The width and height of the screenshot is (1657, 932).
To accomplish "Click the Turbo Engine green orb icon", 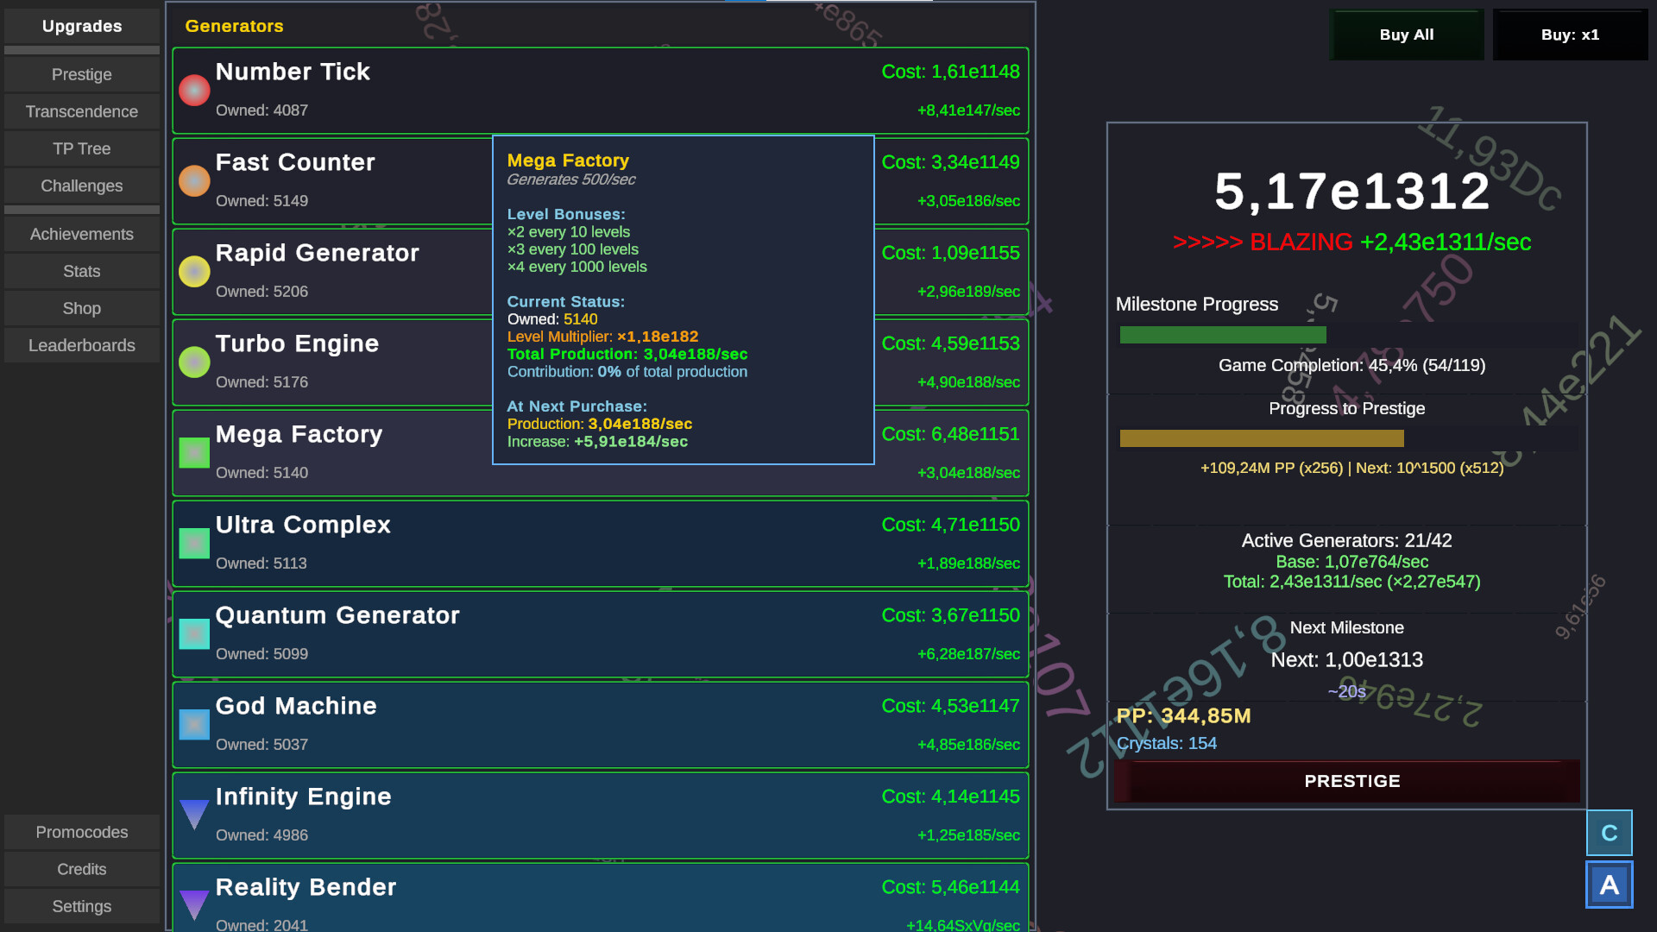I will pos(193,362).
